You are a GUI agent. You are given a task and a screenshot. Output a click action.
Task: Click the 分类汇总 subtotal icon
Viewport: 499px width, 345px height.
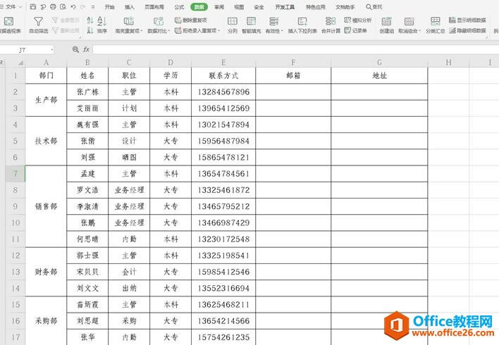click(435, 22)
